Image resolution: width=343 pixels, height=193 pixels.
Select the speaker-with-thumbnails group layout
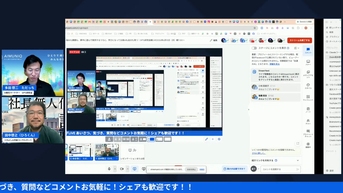(x=134, y=139)
